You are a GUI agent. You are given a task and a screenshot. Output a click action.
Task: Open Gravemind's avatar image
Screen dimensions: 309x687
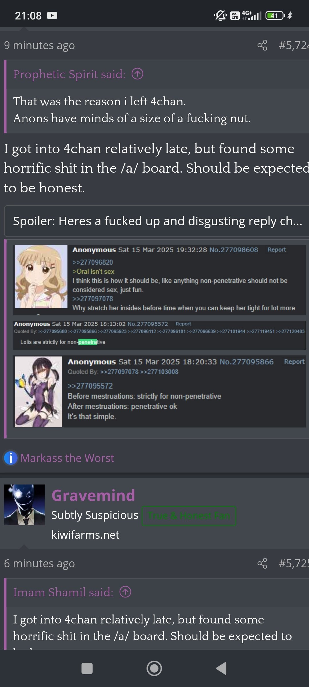click(x=24, y=505)
